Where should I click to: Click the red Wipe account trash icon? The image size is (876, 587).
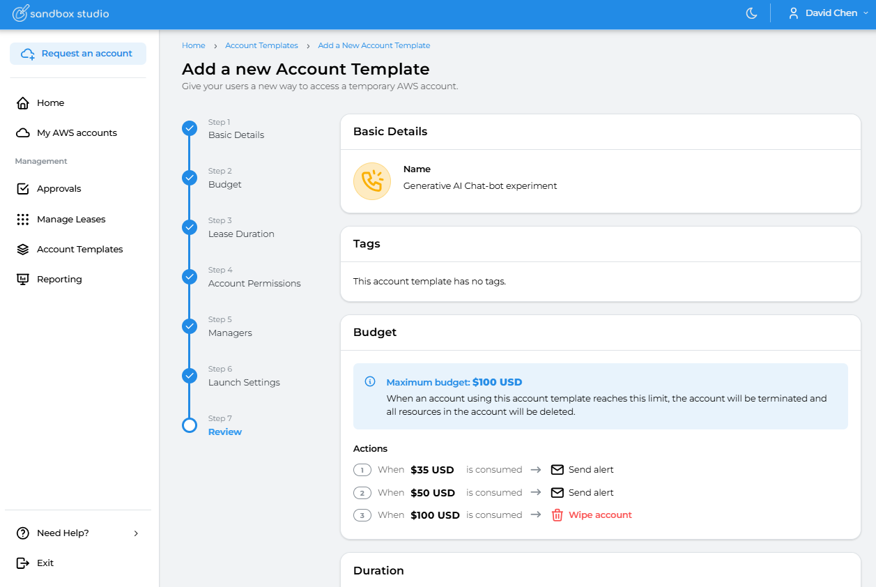pyautogui.click(x=557, y=515)
